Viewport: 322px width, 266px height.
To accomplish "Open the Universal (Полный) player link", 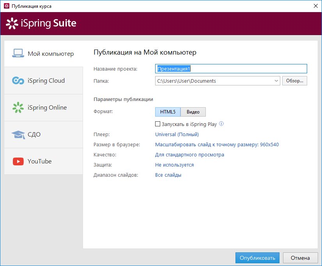I will (x=177, y=134).
